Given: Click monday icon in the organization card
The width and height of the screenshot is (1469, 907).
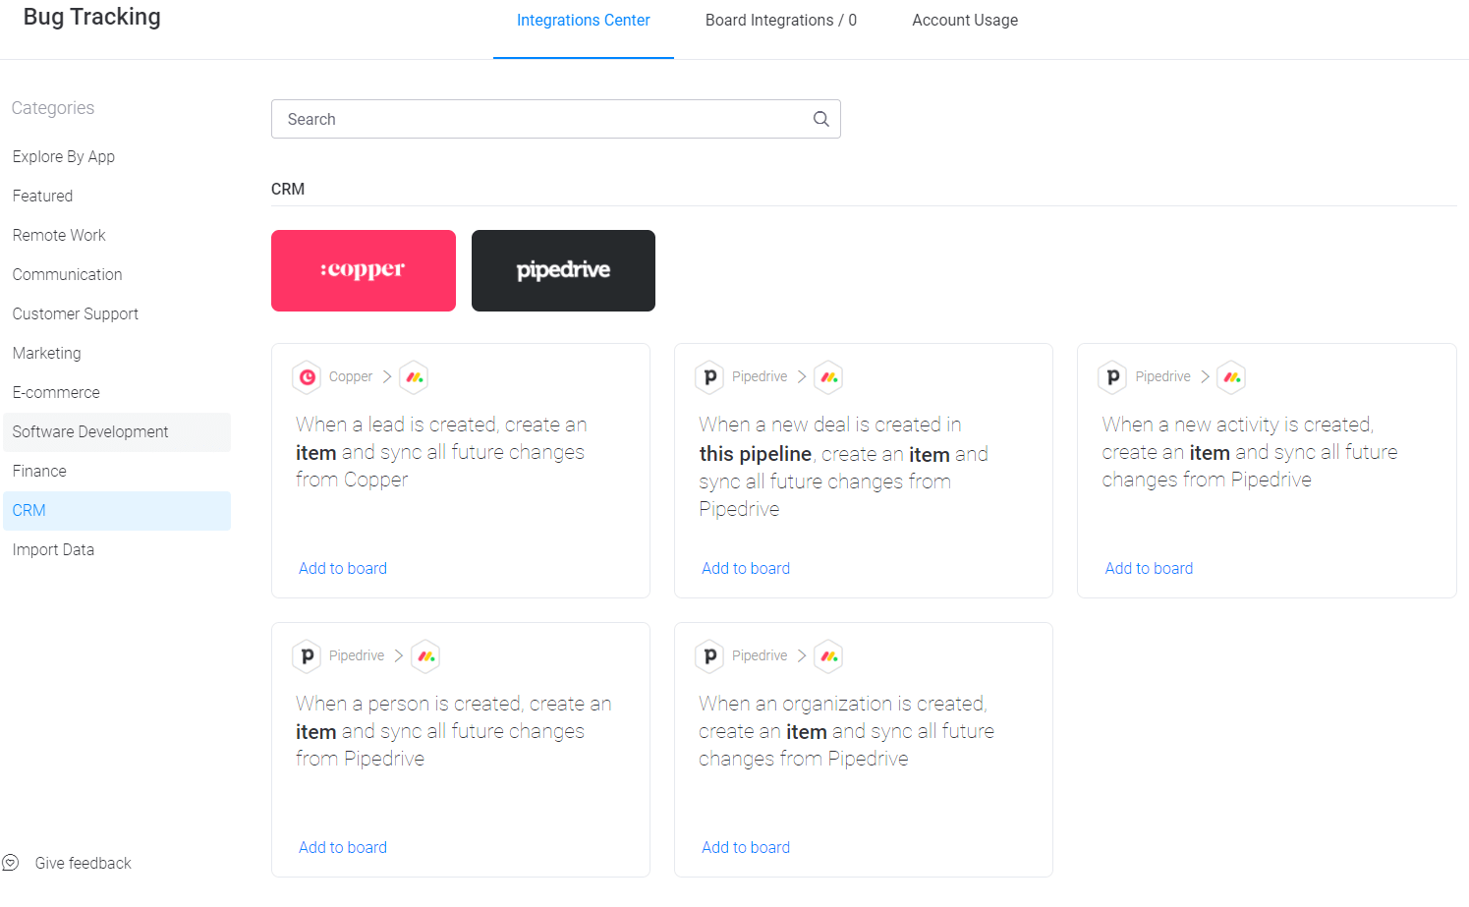Looking at the screenshot, I should pyautogui.click(x=829, y=656).
